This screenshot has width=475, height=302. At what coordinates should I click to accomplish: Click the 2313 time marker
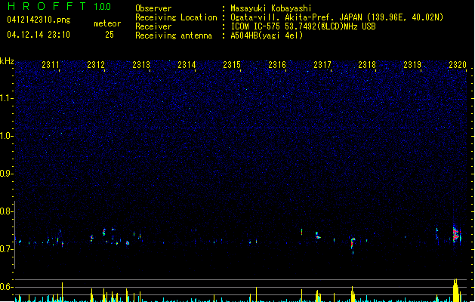(x=141, y=64)
